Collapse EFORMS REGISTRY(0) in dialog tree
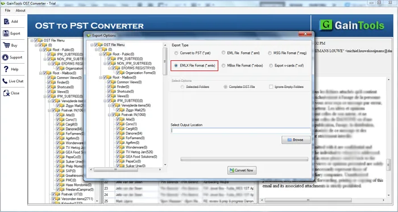The image size is (398, 212). [110, 68]
